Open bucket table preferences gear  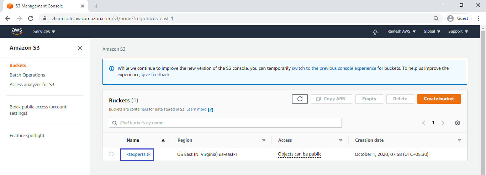pyautogui.click(x=458, y=123)
